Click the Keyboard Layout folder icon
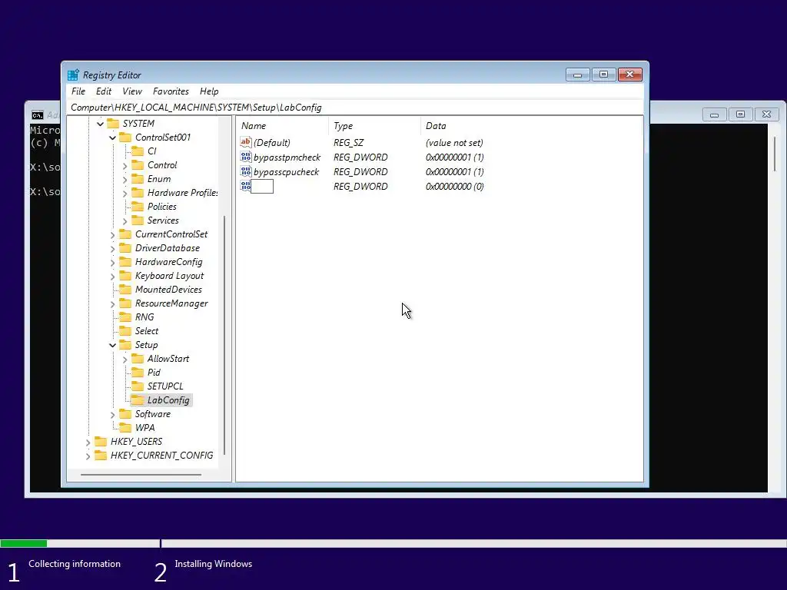The width and height of the screenshot is (787, 590). point(125,276)
